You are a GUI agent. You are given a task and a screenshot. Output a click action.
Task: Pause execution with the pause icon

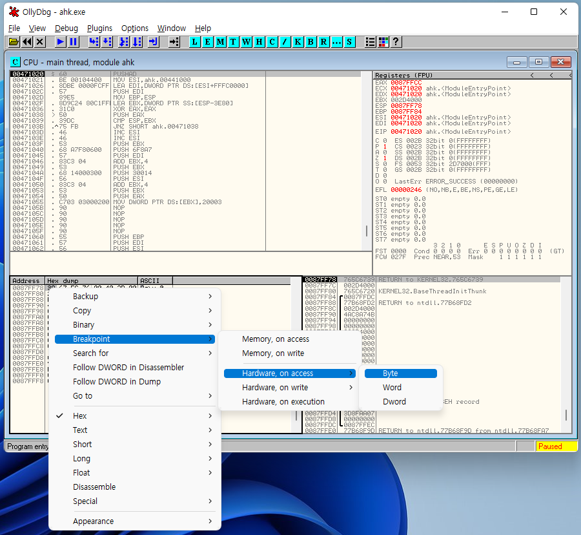[74, 42]
